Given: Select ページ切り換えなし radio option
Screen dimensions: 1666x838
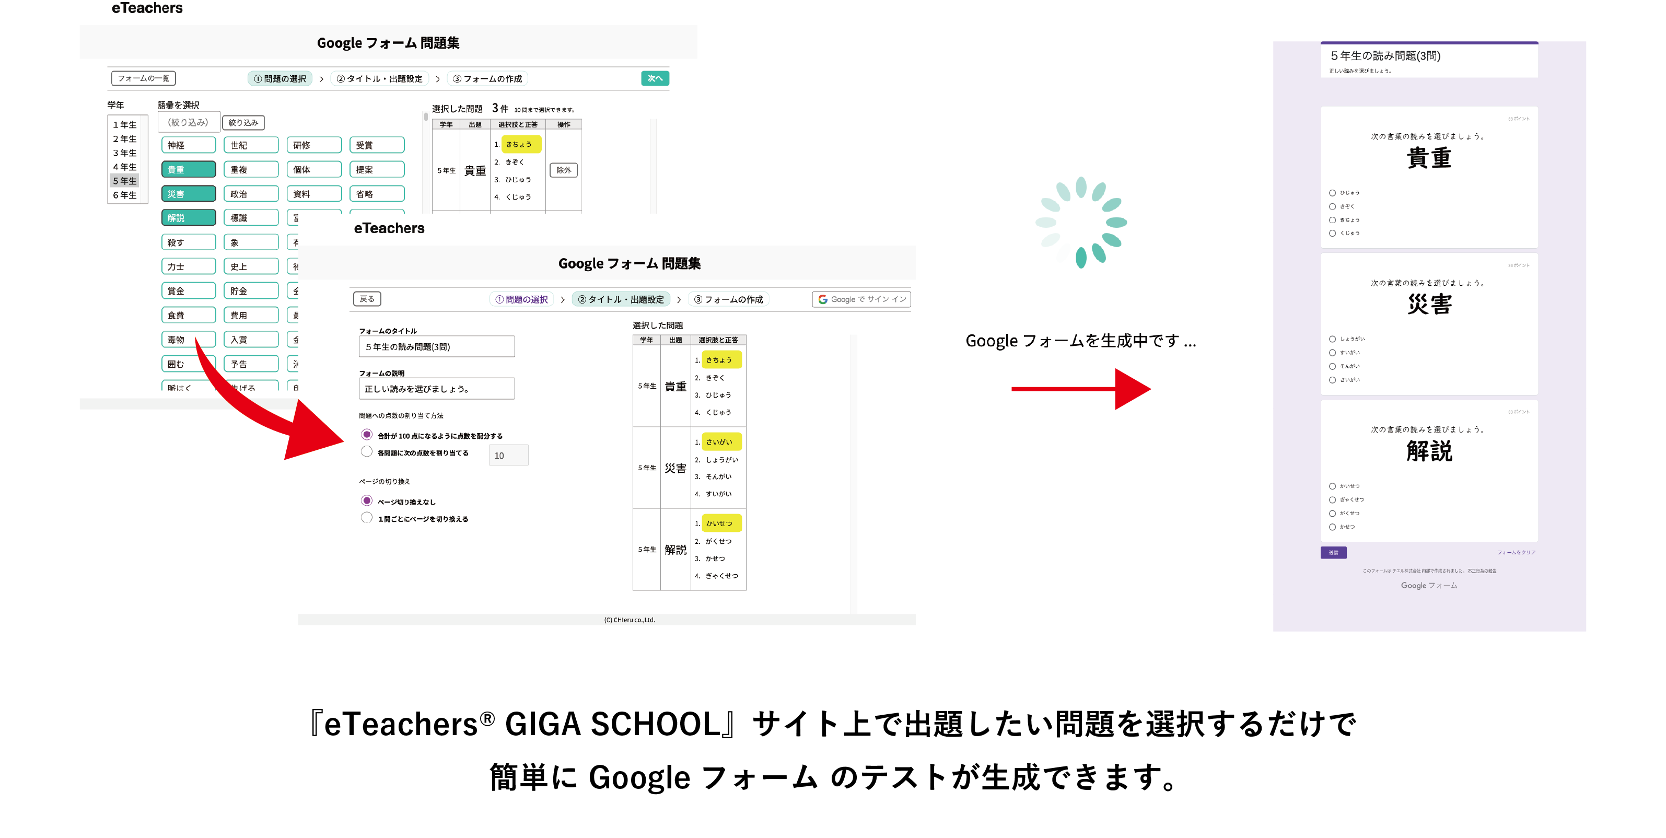Looking at the screenshot, I should 367,501.
